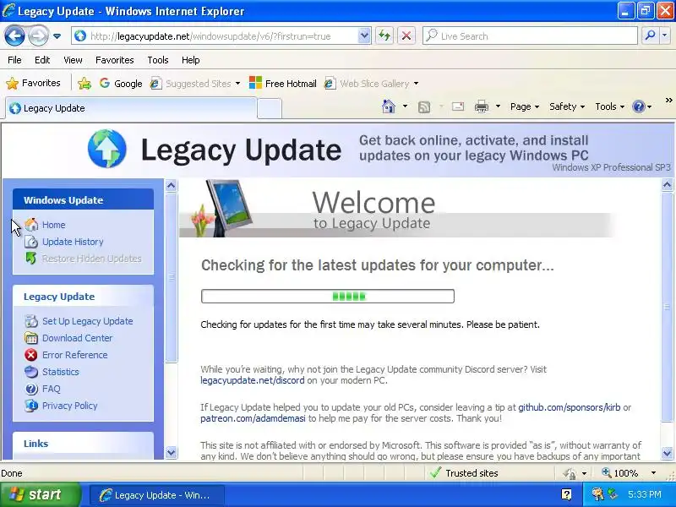Screen dimensions: 676x507
Task: Click the main content scroll down arrow
Action: [x=667, y=453]
